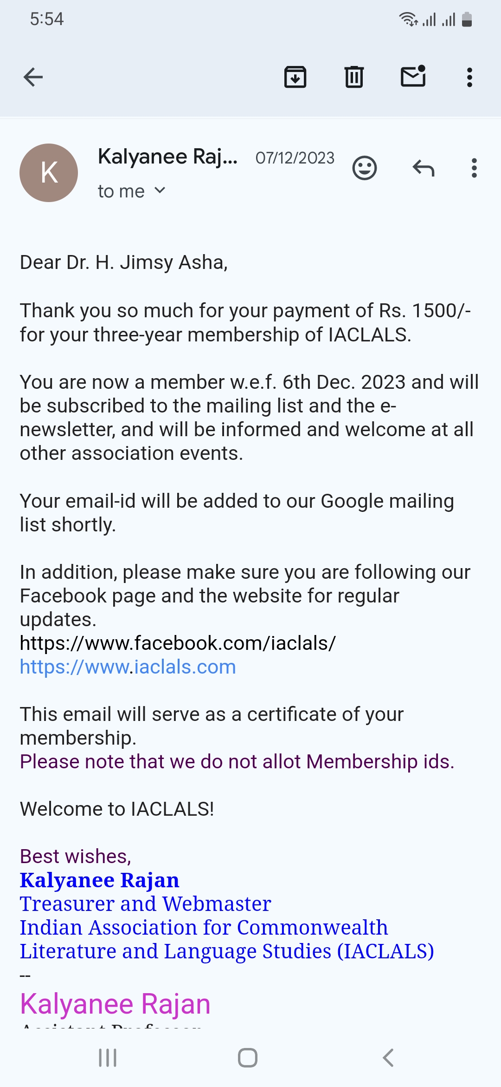Open message options three-dot menu
Image resolution: width=501 pixels, height=1087 pixels.
tap(474, 168)
